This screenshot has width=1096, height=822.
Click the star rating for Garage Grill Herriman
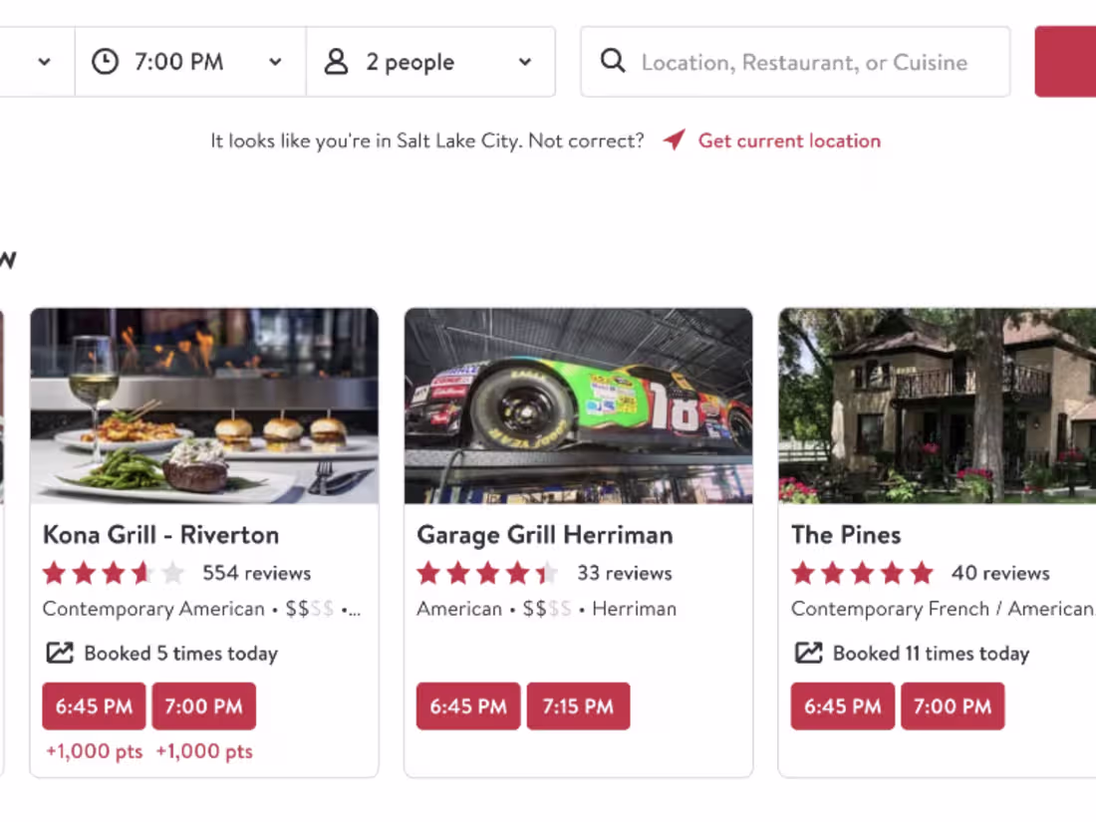(x=488, y=573)
